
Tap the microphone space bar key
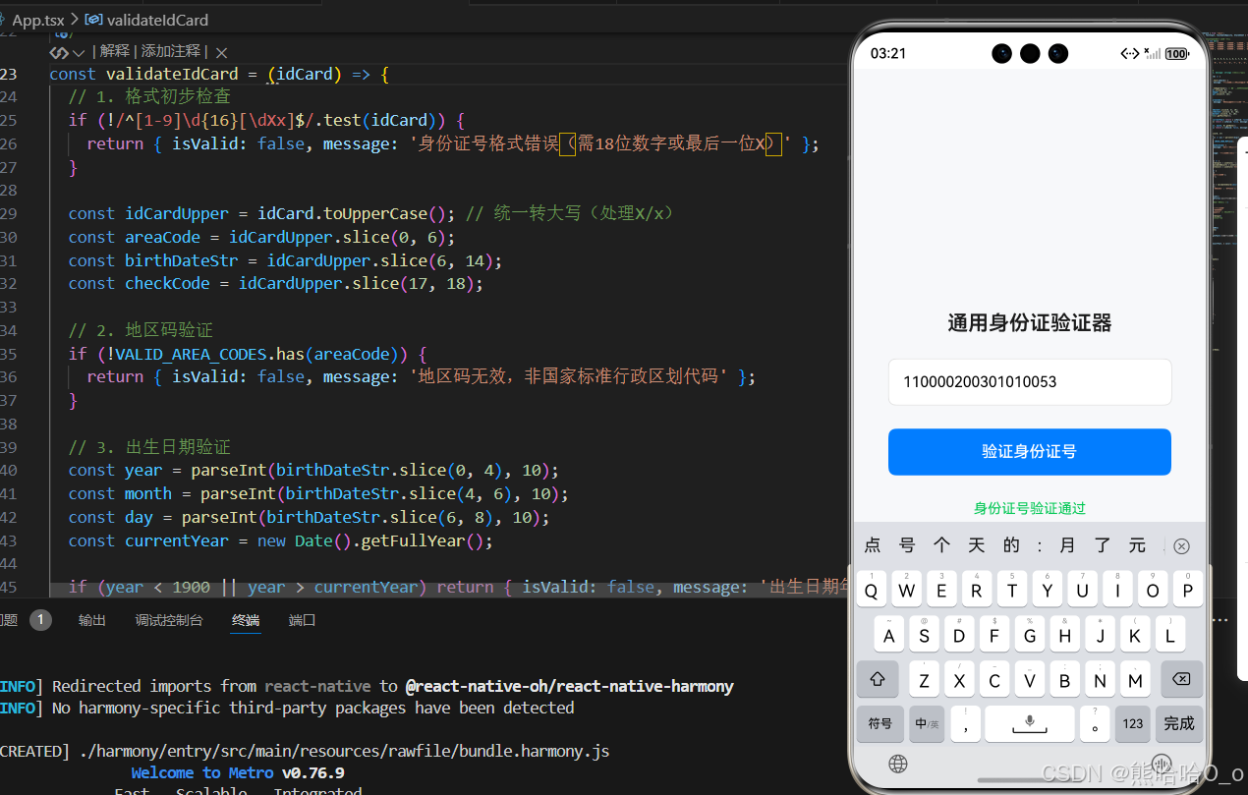tap(1029, 723)
